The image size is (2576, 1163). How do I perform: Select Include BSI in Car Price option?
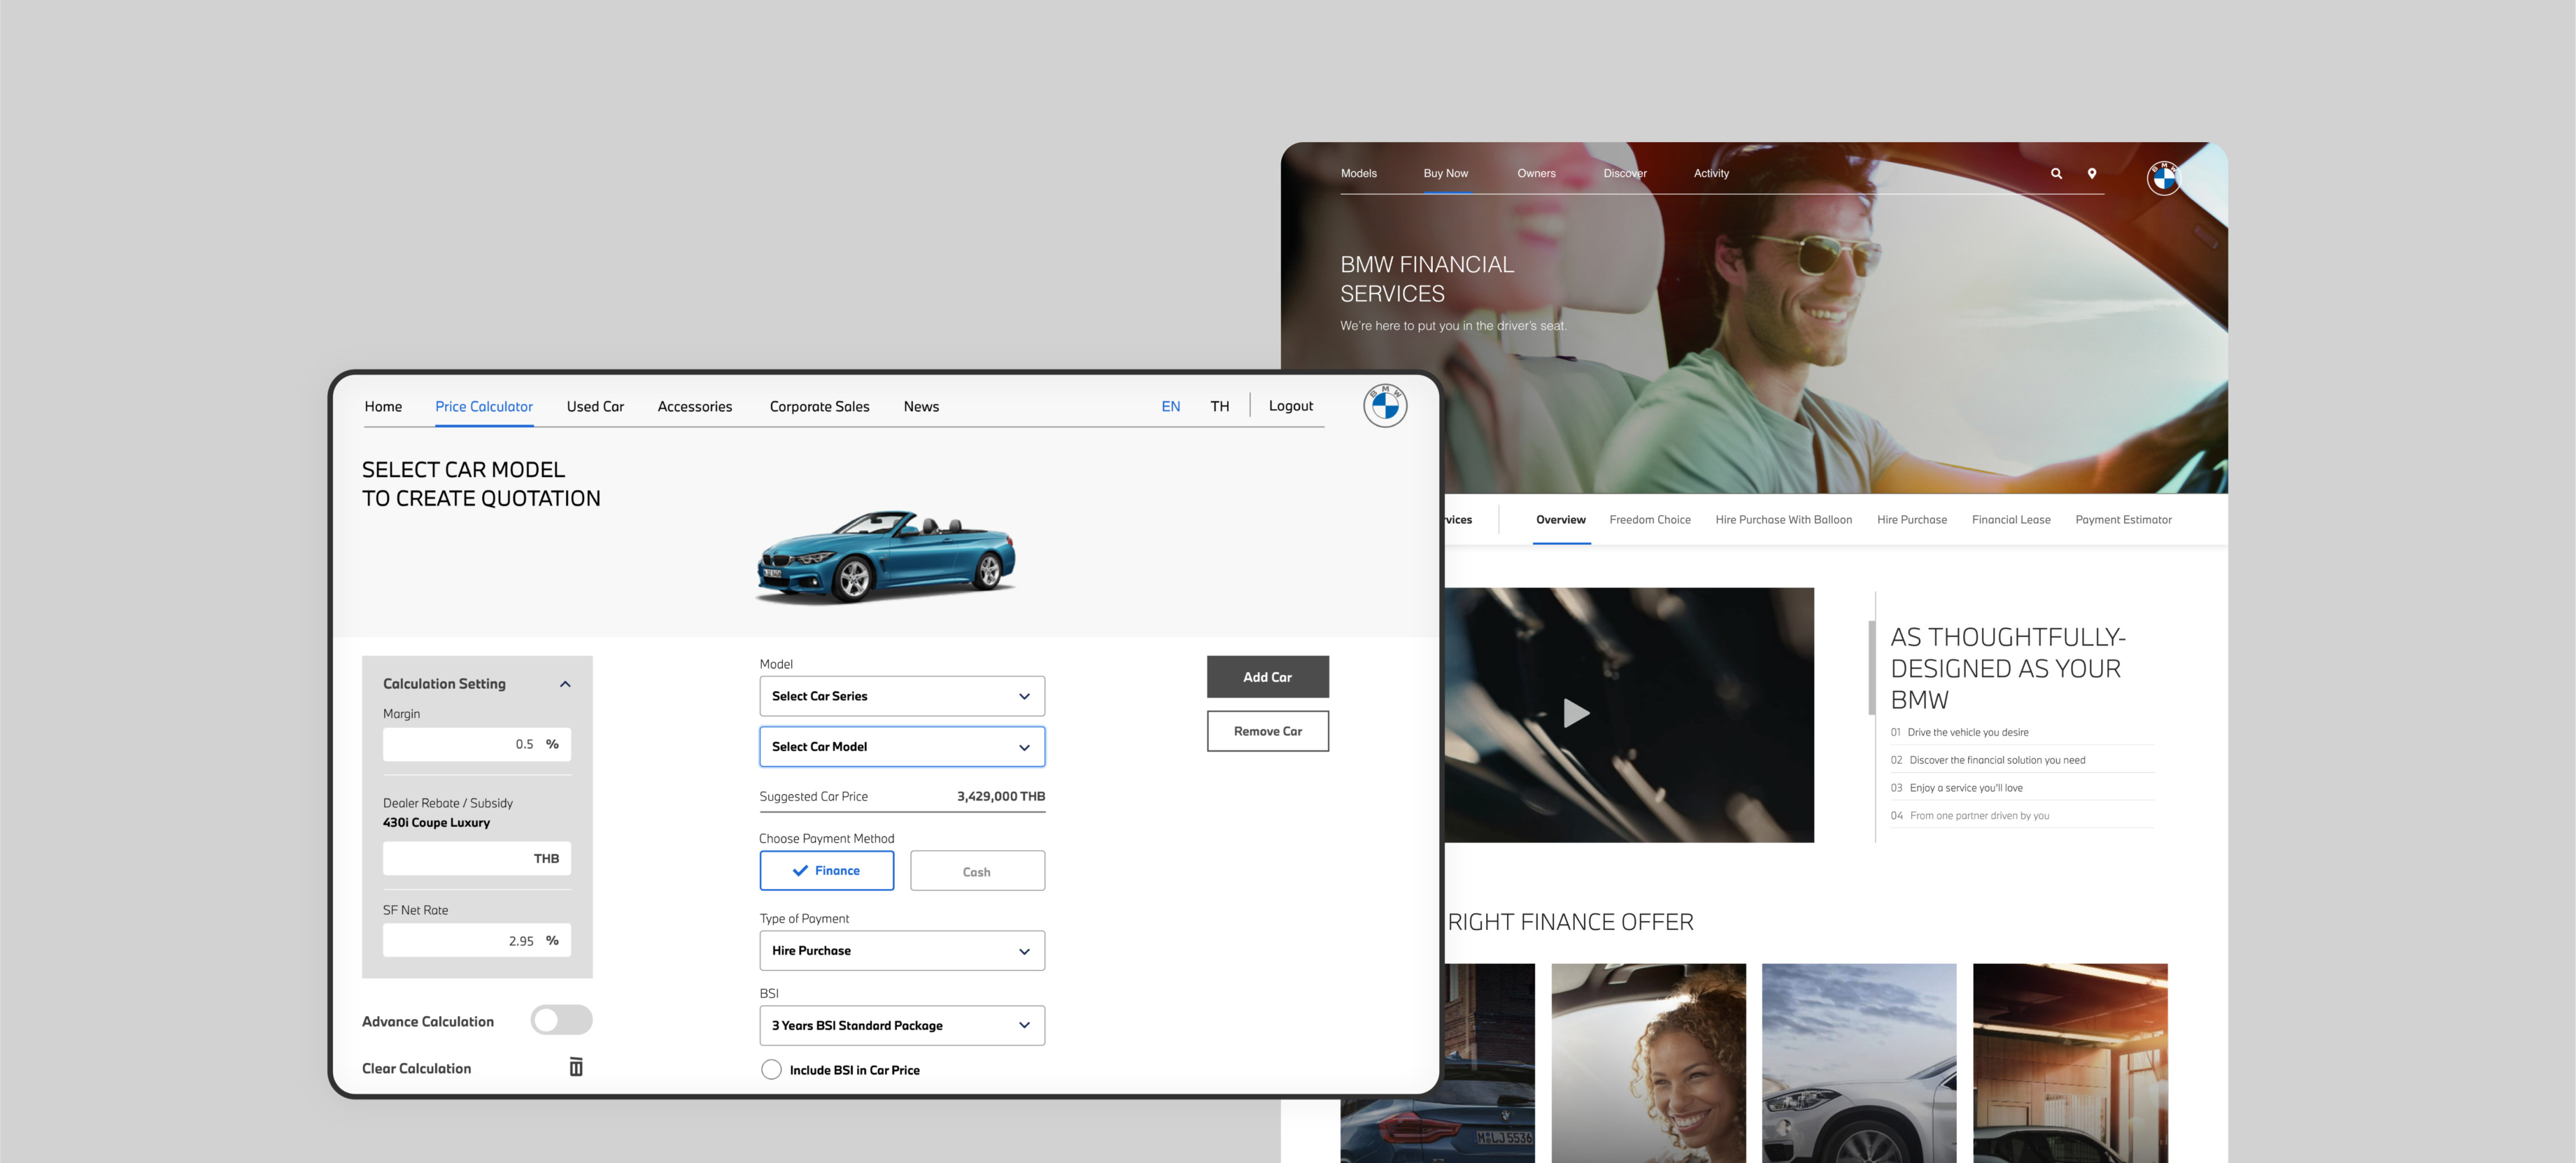pyautogui.click(x=771, y=1069)
